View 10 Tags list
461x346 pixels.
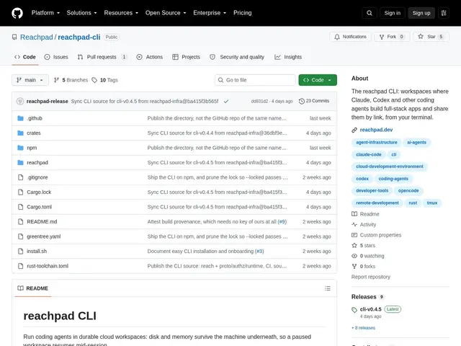point(105,80)
